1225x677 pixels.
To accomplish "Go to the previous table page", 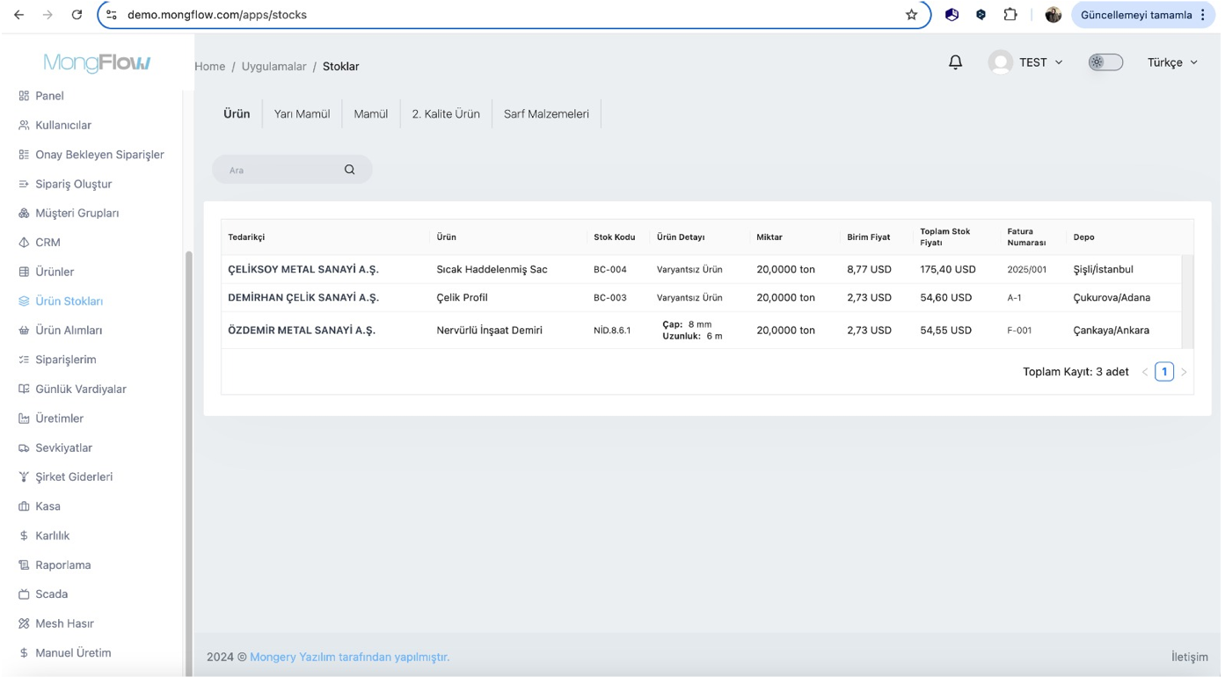I will (1145, 372).
